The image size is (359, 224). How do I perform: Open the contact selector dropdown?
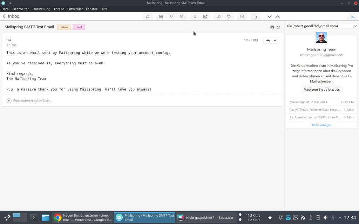(321, 26)
